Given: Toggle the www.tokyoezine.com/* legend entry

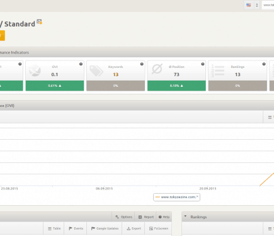Looking at the screenshot, I should [176, 197].
